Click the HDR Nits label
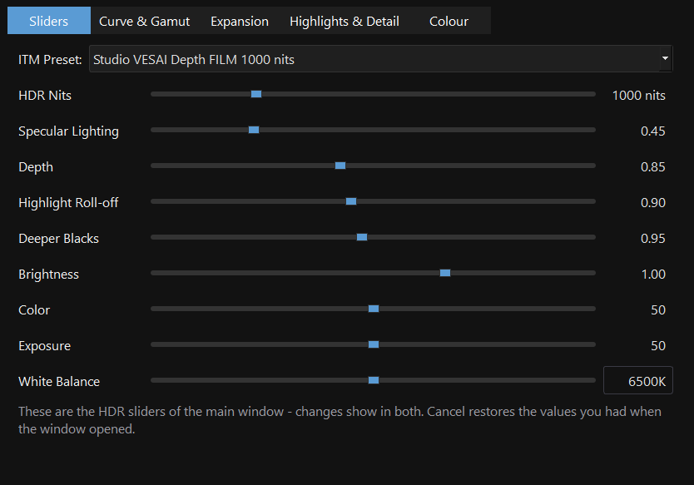The height and width of the screenshot is (485, 694). pyautogui.click(x=45, y=96)
